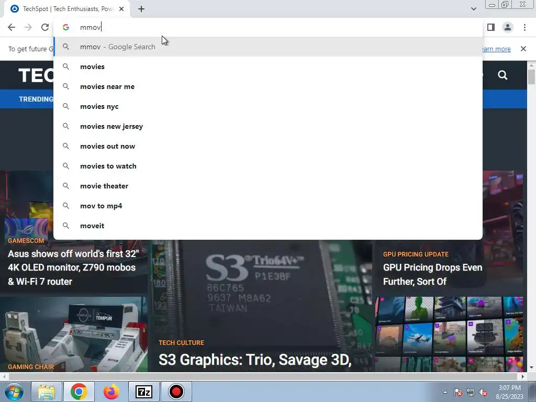Pick the 'movies to watch' suggestion
This screenshot has width=536, height=402.
[268, 166]
